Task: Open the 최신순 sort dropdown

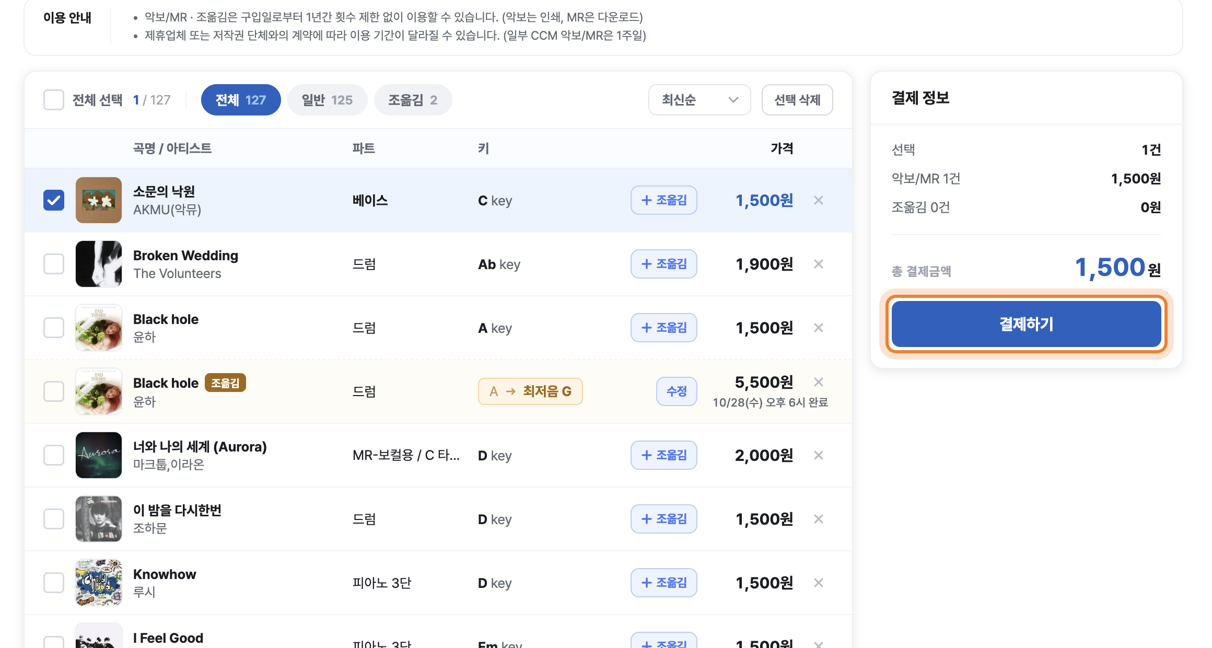Action: [x=700, y=100]
